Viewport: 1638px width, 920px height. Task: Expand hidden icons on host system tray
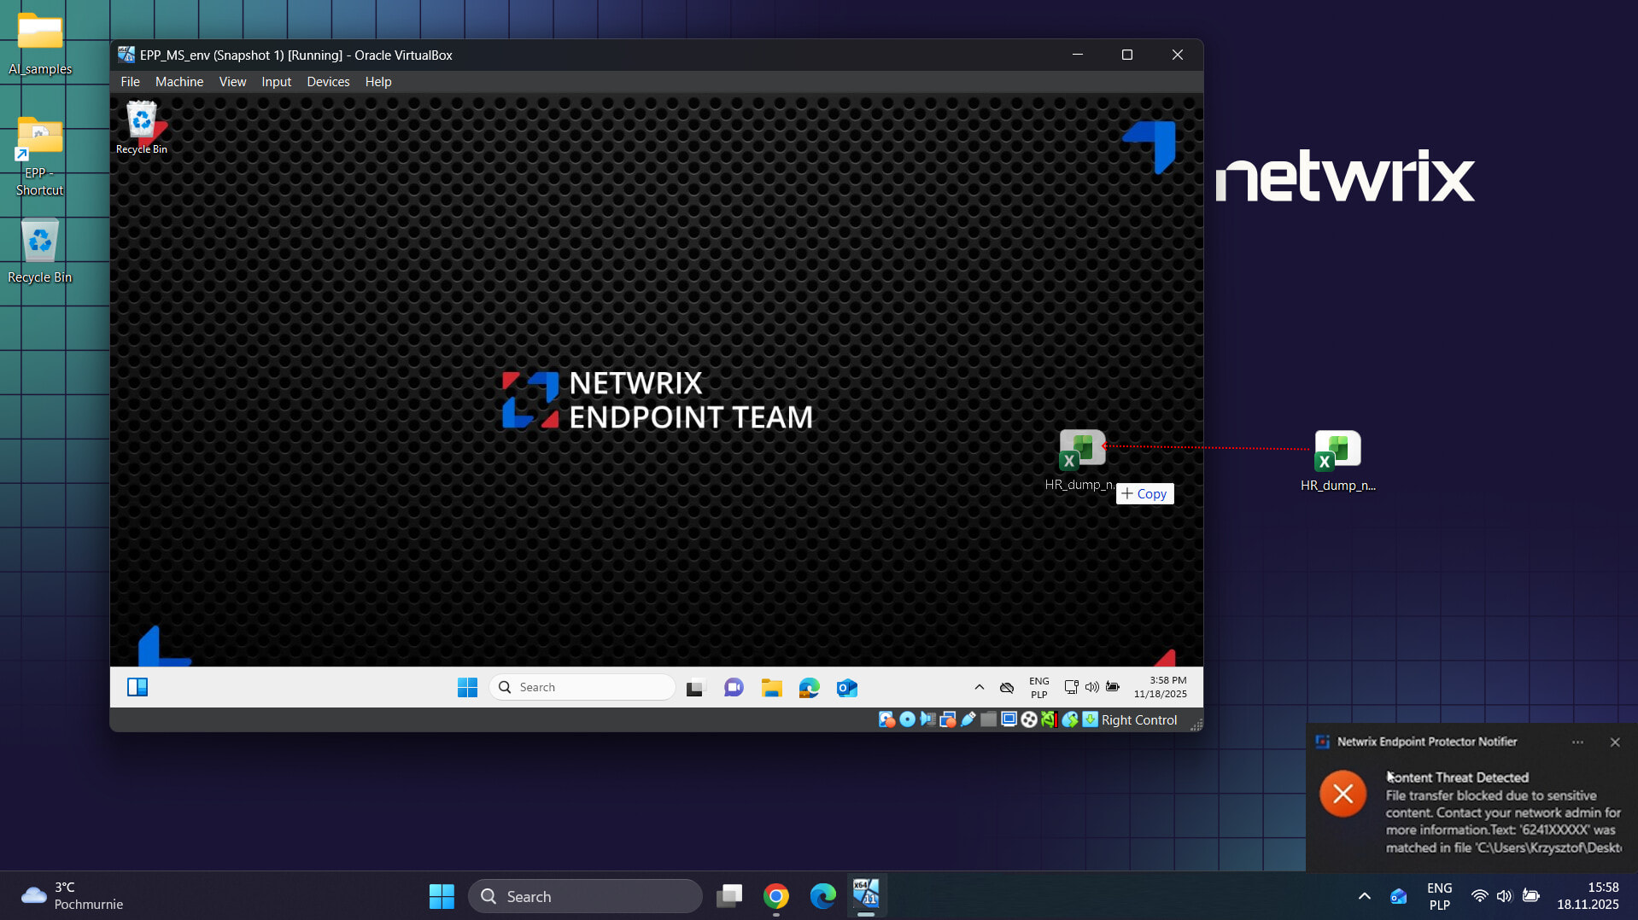click(1364, 896)
